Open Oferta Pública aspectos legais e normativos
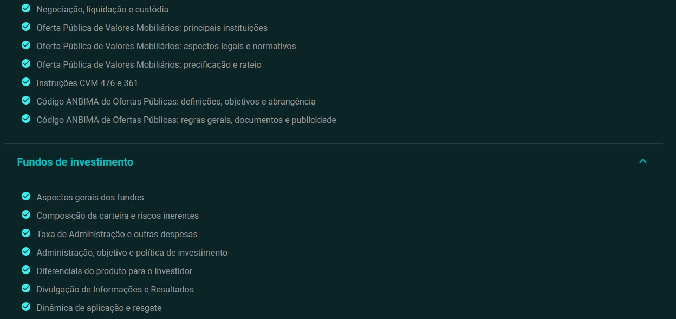The width and height of the screenshot is (676, 319). (x=166, y=46)
